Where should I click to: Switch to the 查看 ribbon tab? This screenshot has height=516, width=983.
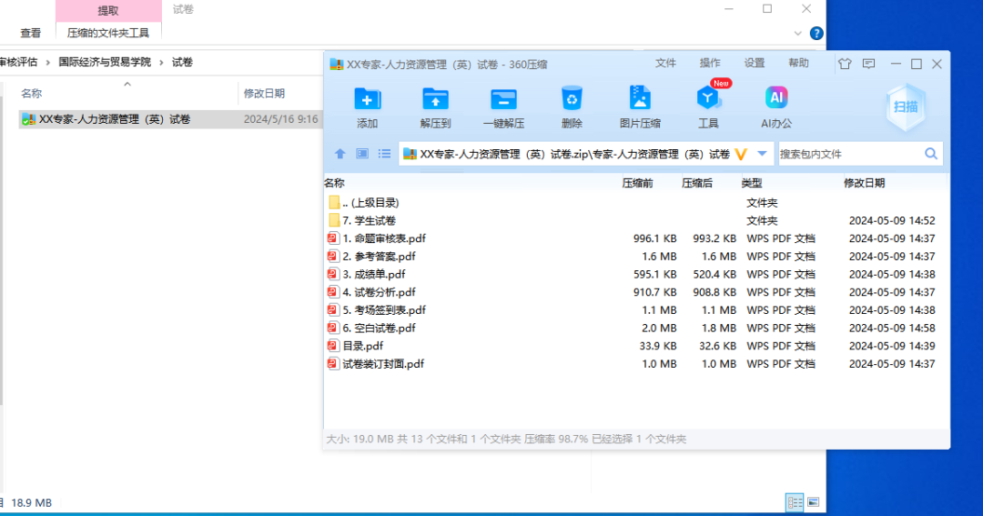(x=31, y=33)
